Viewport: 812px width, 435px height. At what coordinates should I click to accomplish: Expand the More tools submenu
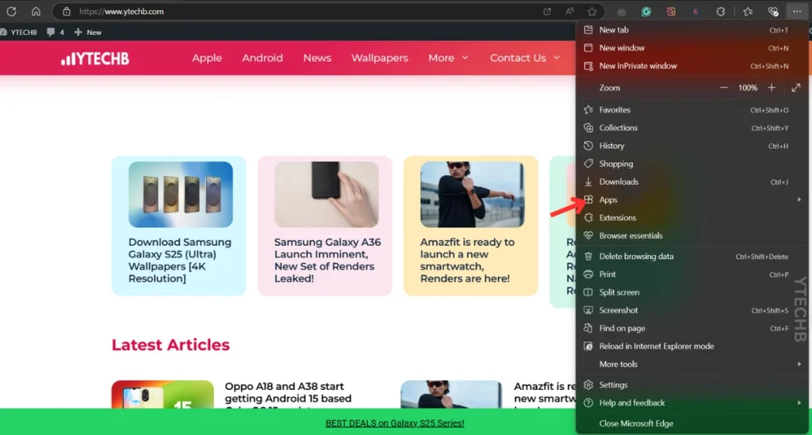tap(691, 364)
